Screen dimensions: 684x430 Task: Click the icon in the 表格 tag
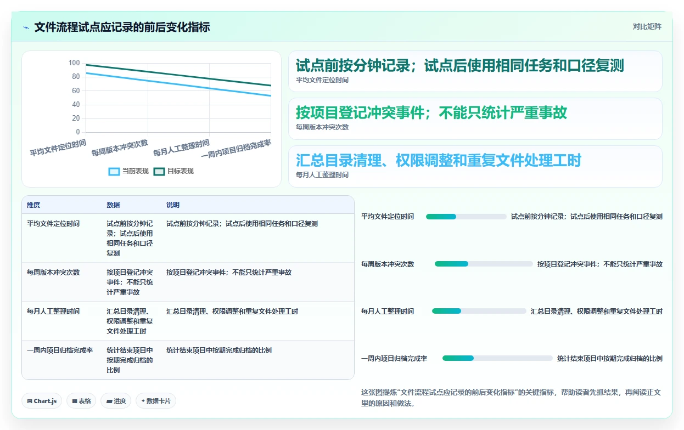pyautogui.click(x=75, y=401)
